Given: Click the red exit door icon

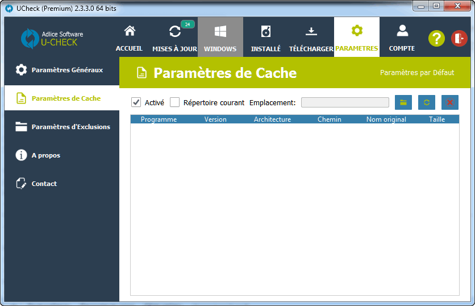Looking at the screenshot, I should click(459, 38).
